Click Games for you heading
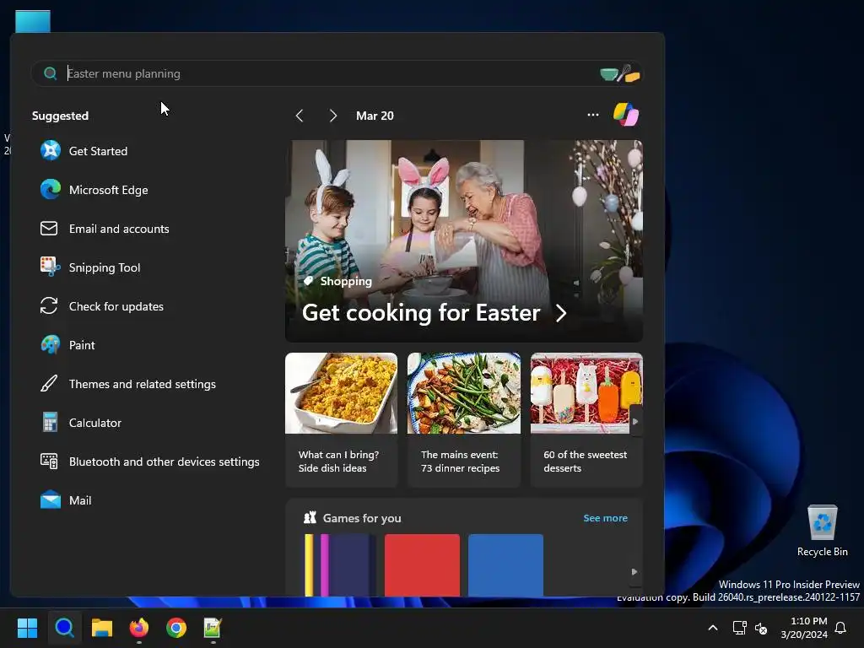 point(362,518)
